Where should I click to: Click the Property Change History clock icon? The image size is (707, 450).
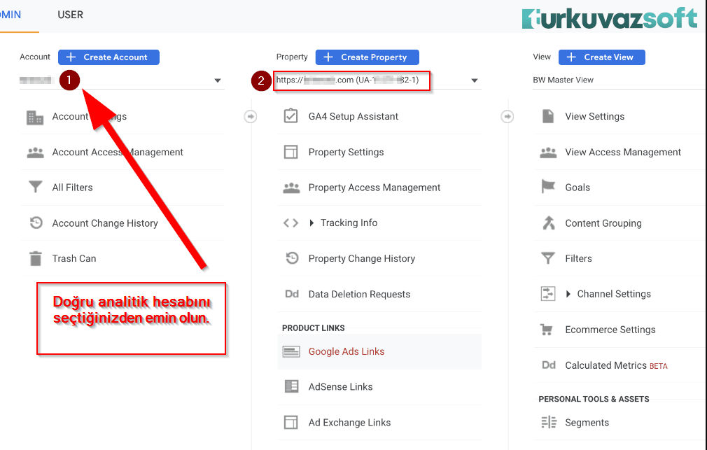[x=292, y=258]
